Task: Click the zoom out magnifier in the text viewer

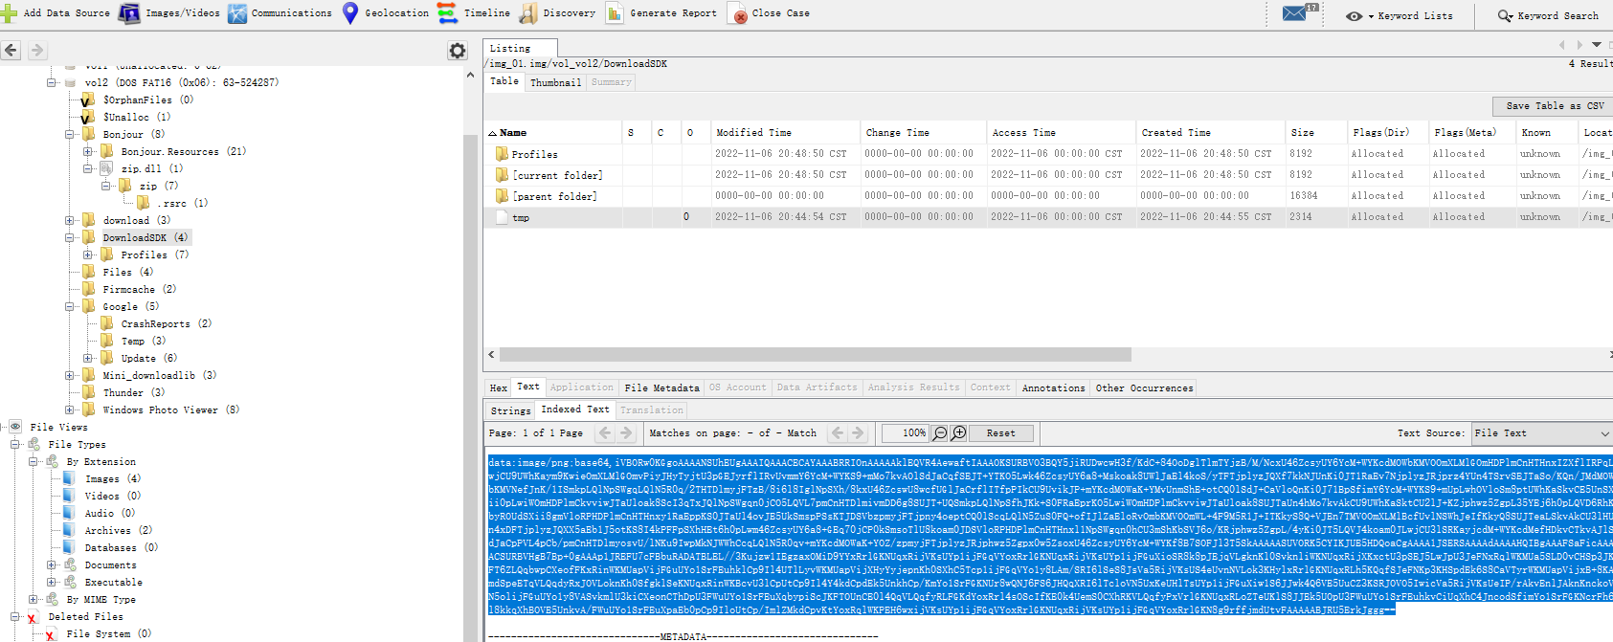Action: [x=940, y=433]
